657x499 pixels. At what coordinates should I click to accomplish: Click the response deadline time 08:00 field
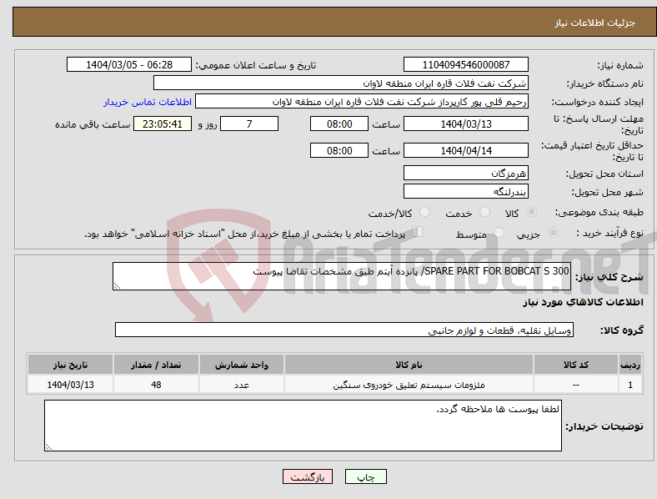point(339,123)
